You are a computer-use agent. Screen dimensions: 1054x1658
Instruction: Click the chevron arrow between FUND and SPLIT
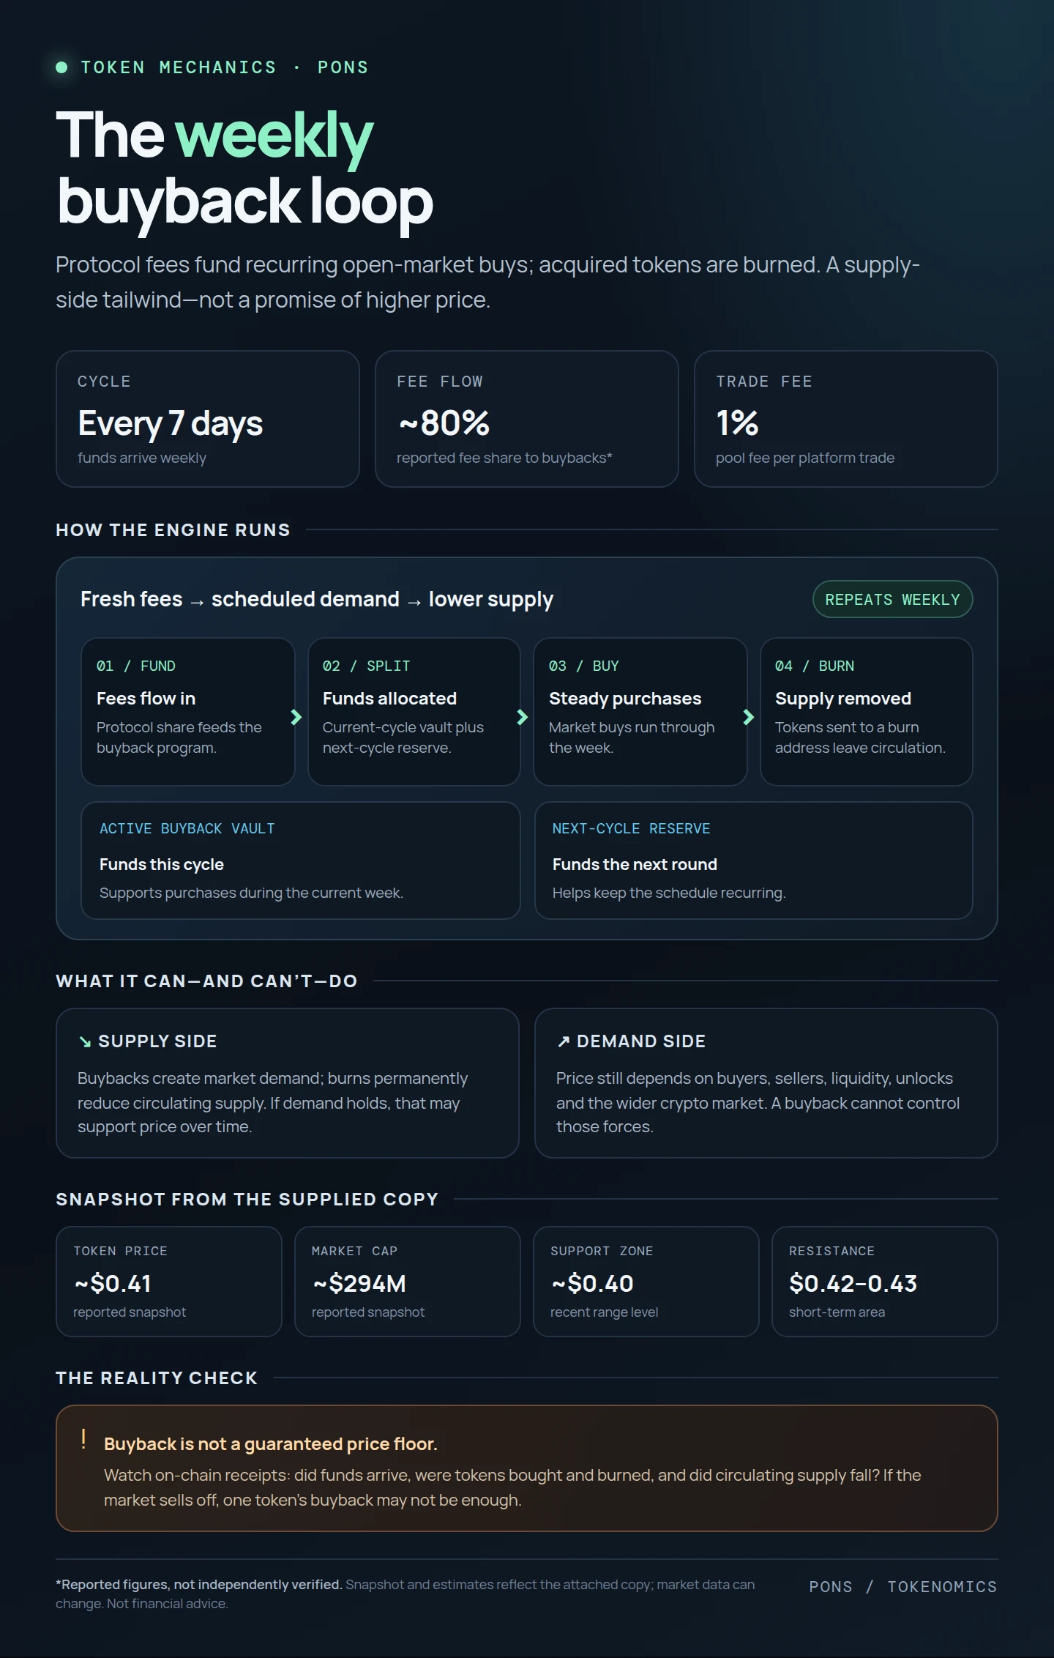pyautogui.click(x=296, y=717)
